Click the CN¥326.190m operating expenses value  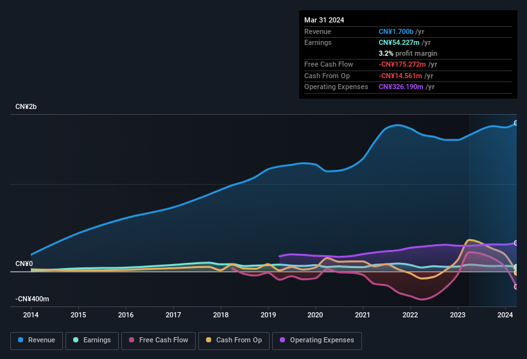coord(401,87)
